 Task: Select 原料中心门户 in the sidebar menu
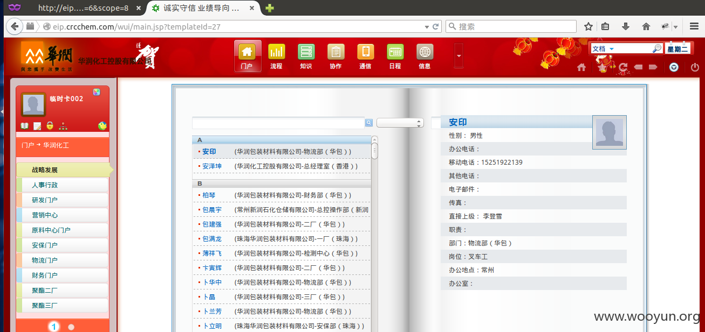tap(63, 230)
